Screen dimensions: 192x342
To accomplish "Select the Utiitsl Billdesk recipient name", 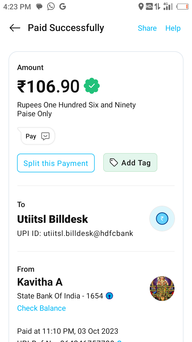I will (53, 219).
